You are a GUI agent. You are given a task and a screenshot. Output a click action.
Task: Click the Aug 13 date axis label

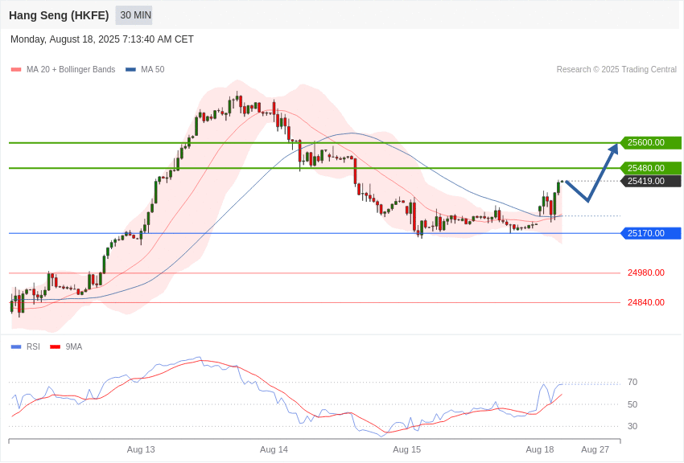pos(141,450)
